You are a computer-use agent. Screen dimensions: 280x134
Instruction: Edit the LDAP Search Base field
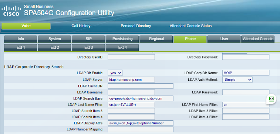tap(141, 98)
